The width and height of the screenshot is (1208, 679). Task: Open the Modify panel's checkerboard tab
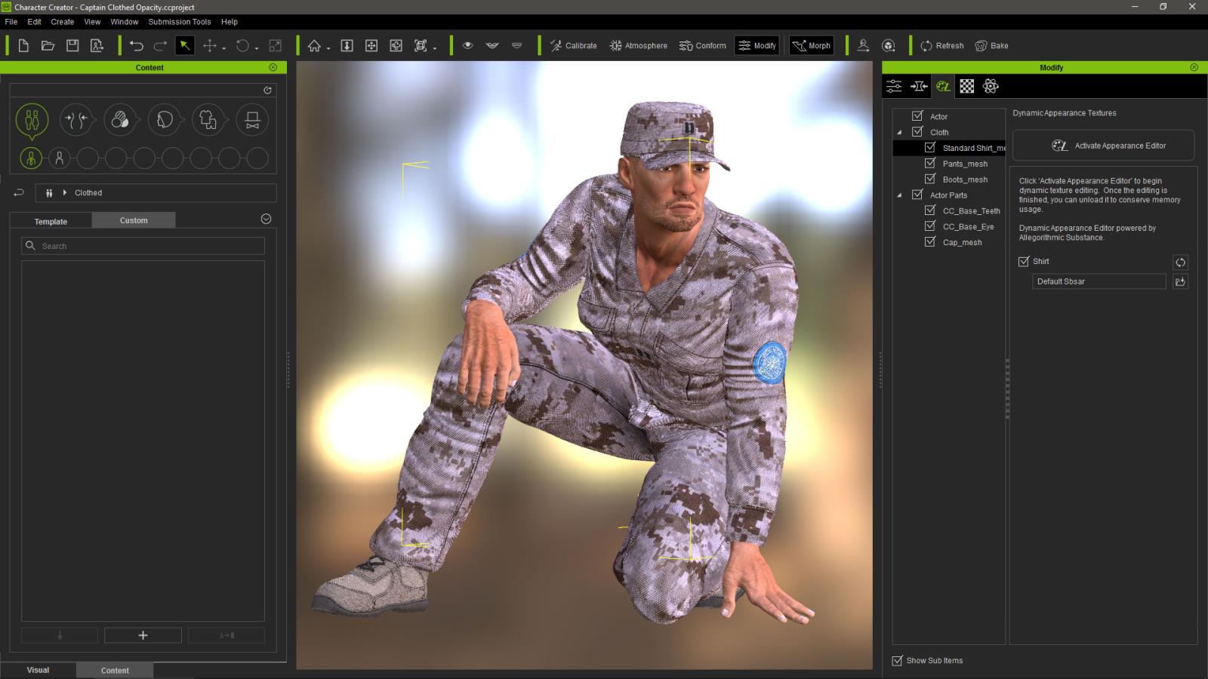[967, 86]
